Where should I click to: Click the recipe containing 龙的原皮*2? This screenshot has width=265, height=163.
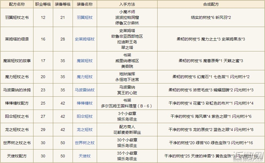tap(211, 130)
